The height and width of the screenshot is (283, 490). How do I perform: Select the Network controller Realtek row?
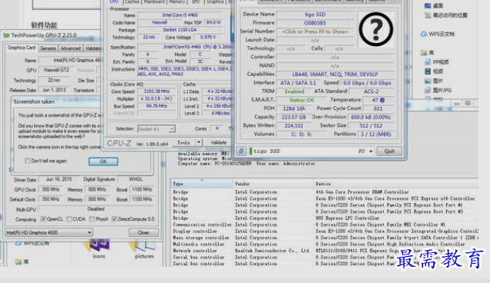click(x=324, y=251)
